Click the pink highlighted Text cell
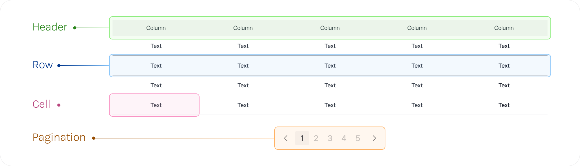580x166 pixels. coord(156,105)
